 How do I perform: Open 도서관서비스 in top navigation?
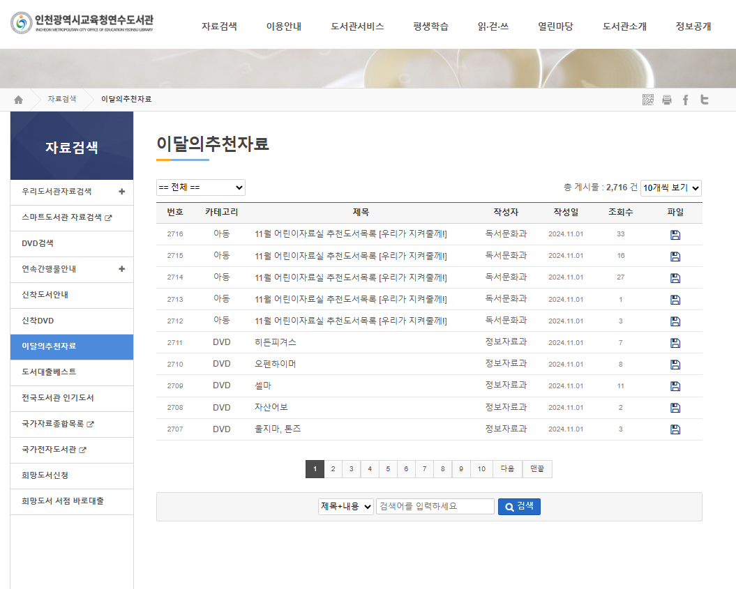click(357, 26)
